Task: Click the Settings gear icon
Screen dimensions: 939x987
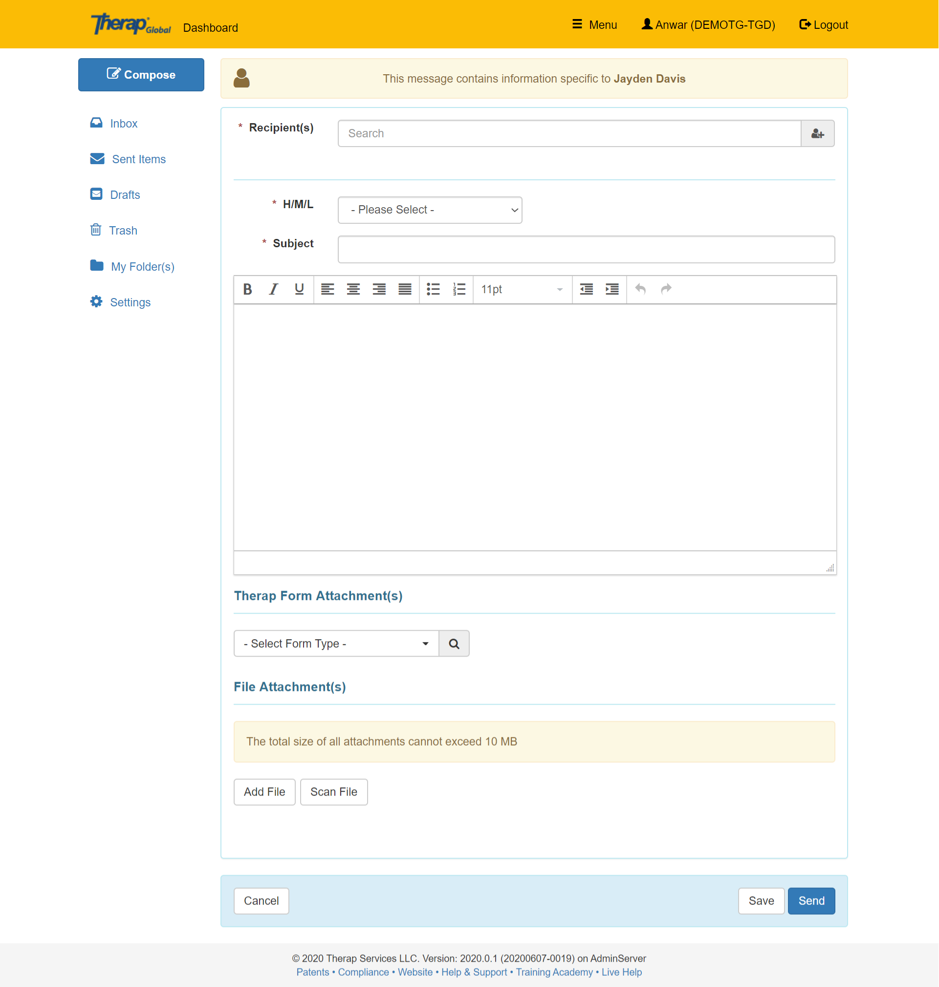Action: [96, 301]
